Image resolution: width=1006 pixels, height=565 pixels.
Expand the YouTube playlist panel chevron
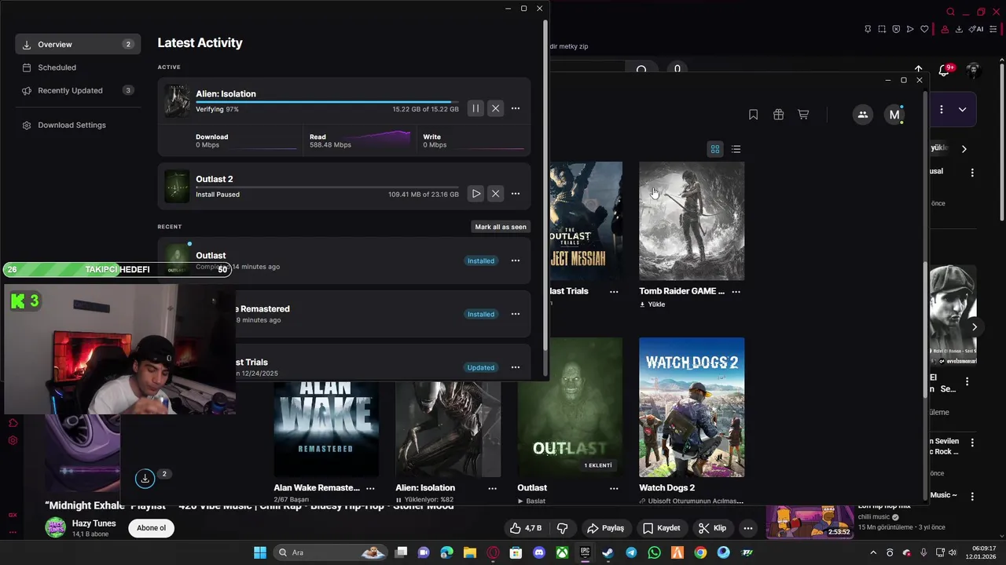(962, 110)
